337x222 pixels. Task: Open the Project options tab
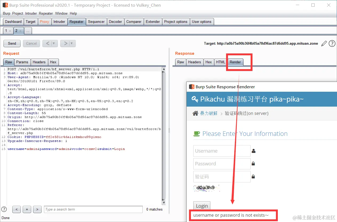click(x=176, y=22)
